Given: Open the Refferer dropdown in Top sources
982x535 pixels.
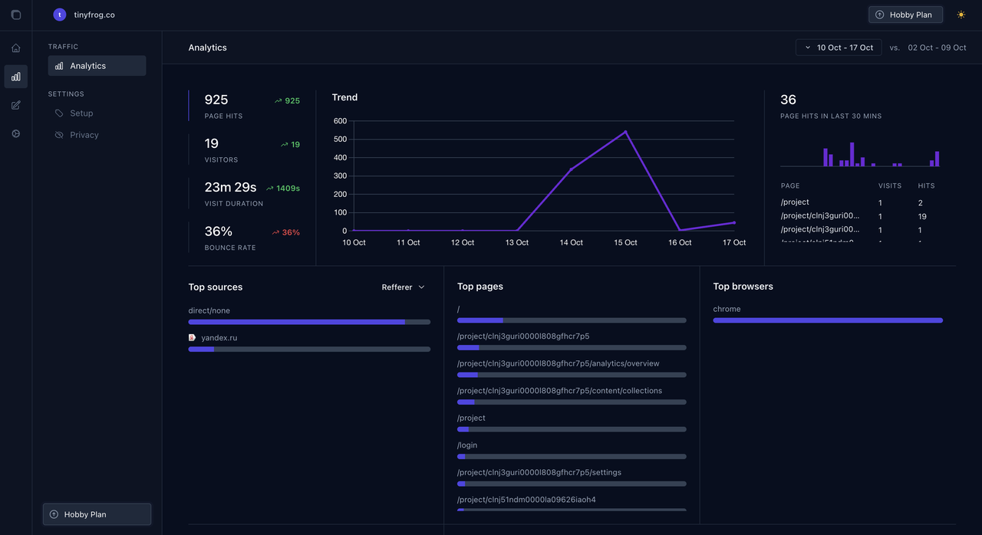Looking at the screenshot, I should tap(404, 287).
